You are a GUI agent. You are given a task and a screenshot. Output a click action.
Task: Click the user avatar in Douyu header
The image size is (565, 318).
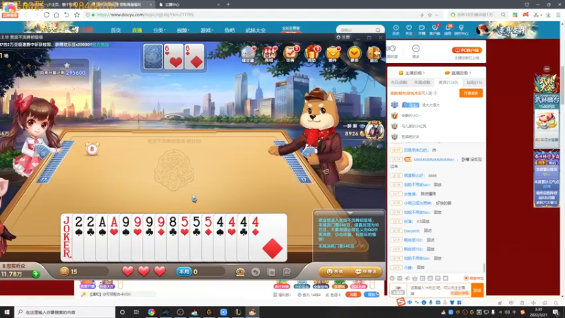tap(482, 30)
